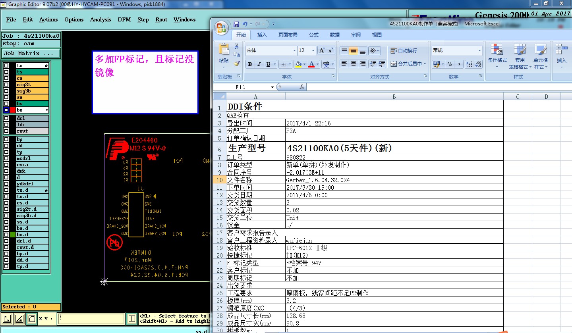Toggle bold formatting in Excel
Image resolution: width=572 pixels, height=333 pixels.
coord(250,64)
